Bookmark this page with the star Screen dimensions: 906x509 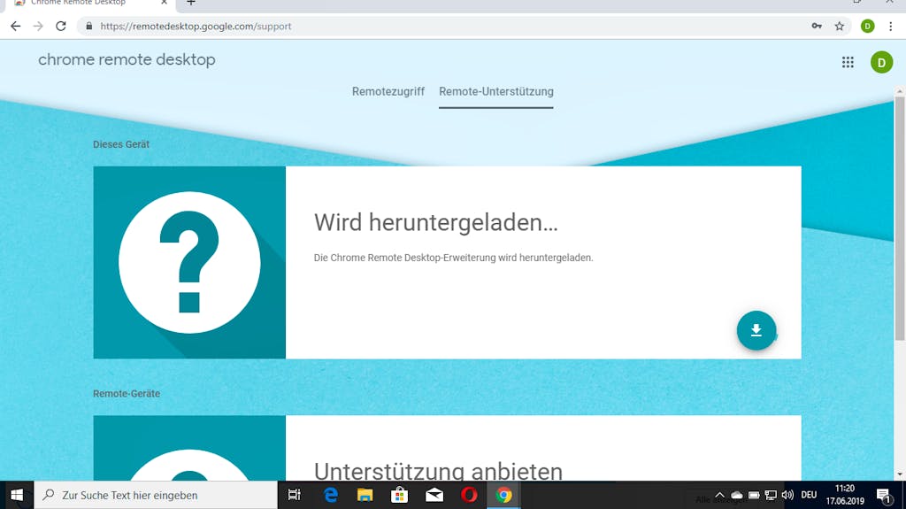840,26
